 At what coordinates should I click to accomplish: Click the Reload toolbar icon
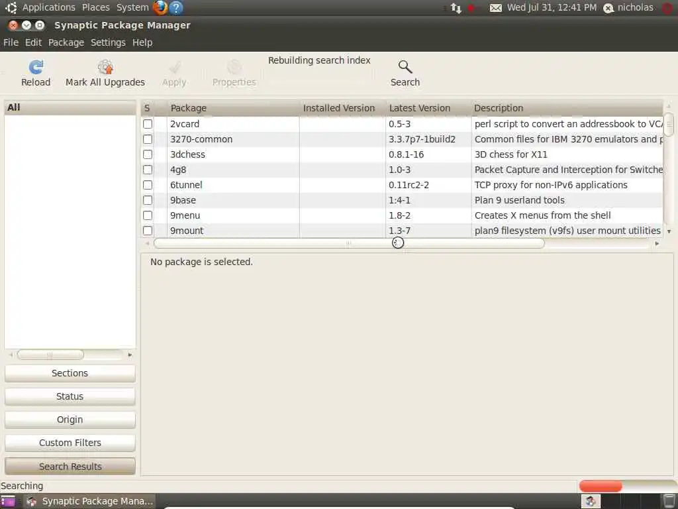36,67
